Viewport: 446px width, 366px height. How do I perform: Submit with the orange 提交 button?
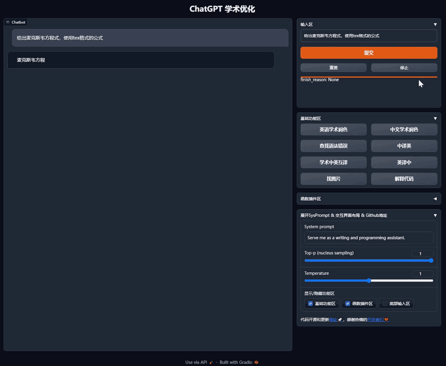tap(369, 53)
